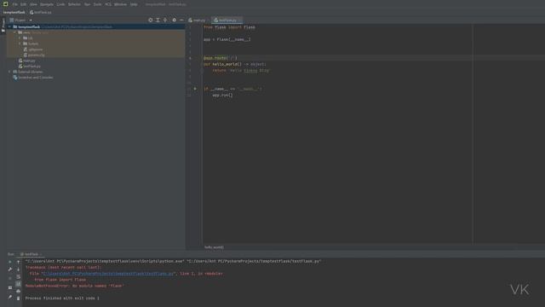
Task: Click the @app.route decorator line in editor
Action: pos(221,58)
